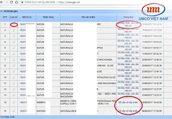Select the date 11/09/2017 10:13:59 cell
This screenshot has height=119, width=172.
coord(152,30)
